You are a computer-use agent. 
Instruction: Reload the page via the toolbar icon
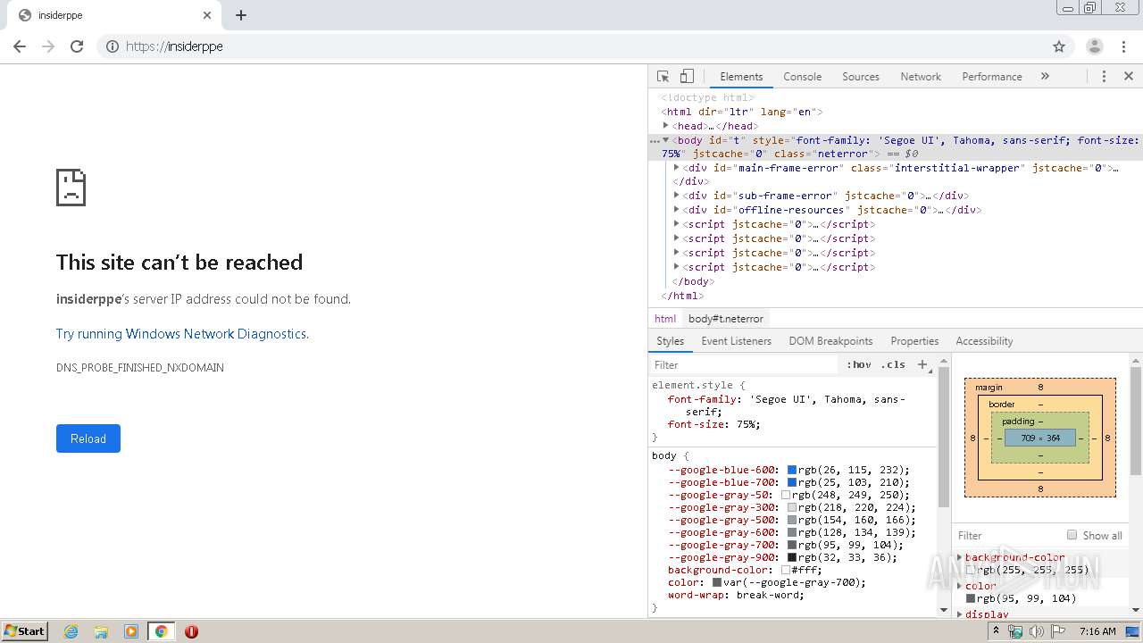tap(77, 46)
